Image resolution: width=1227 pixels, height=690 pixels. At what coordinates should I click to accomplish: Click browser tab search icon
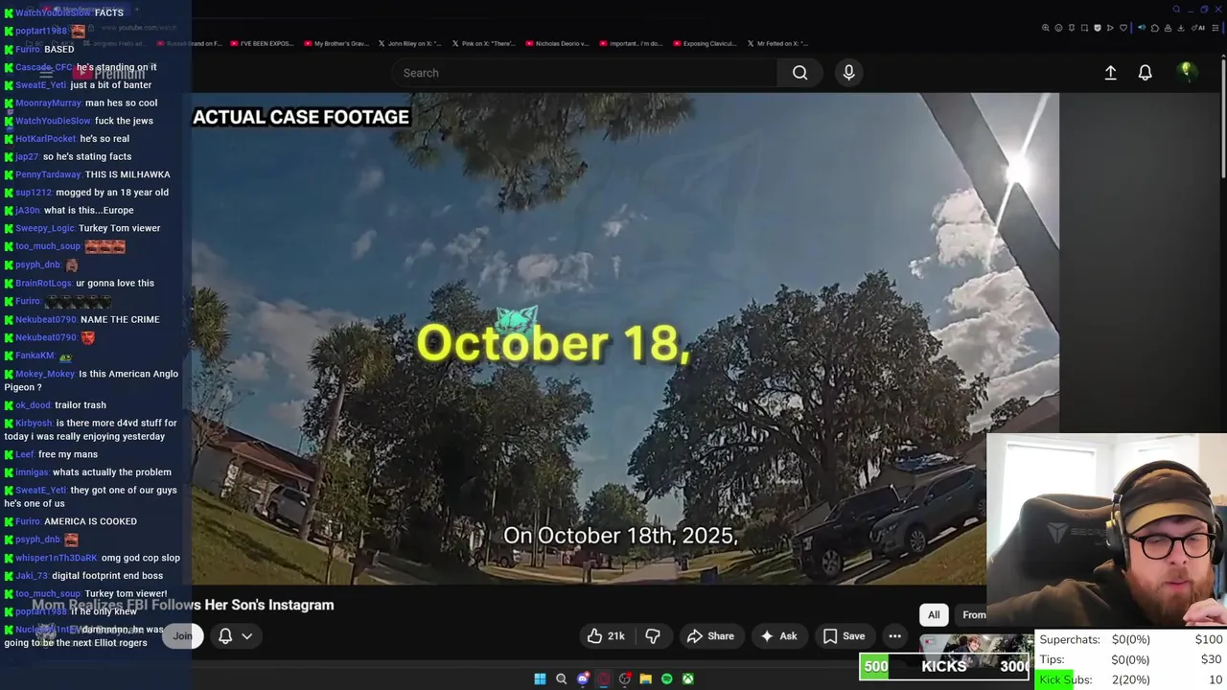click(x=1176, y=10)
